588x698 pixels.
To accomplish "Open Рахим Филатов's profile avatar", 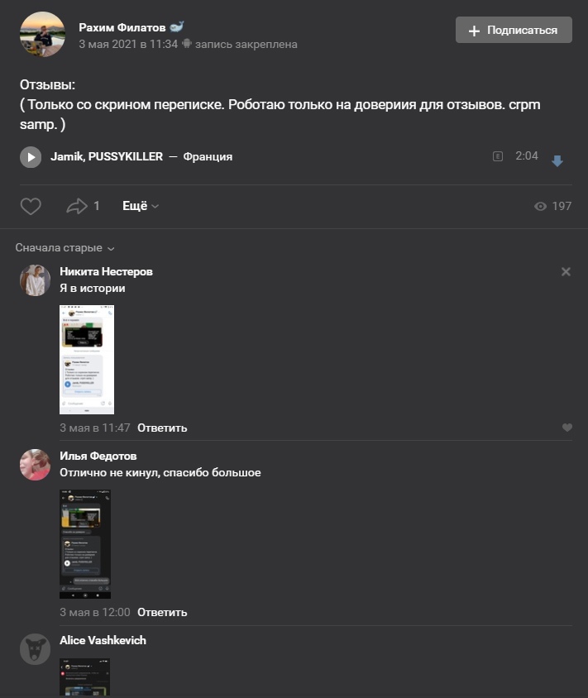I will [42, 34].
